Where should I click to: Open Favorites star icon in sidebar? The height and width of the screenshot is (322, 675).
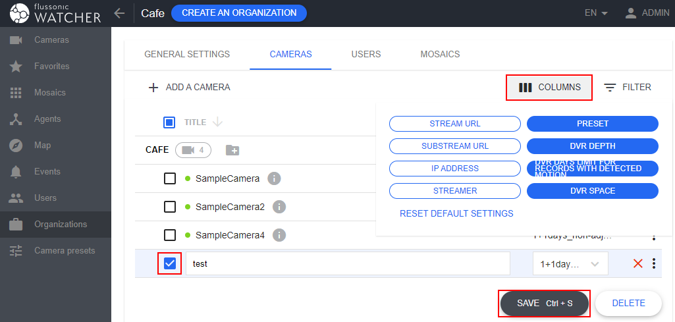[16, 67]
